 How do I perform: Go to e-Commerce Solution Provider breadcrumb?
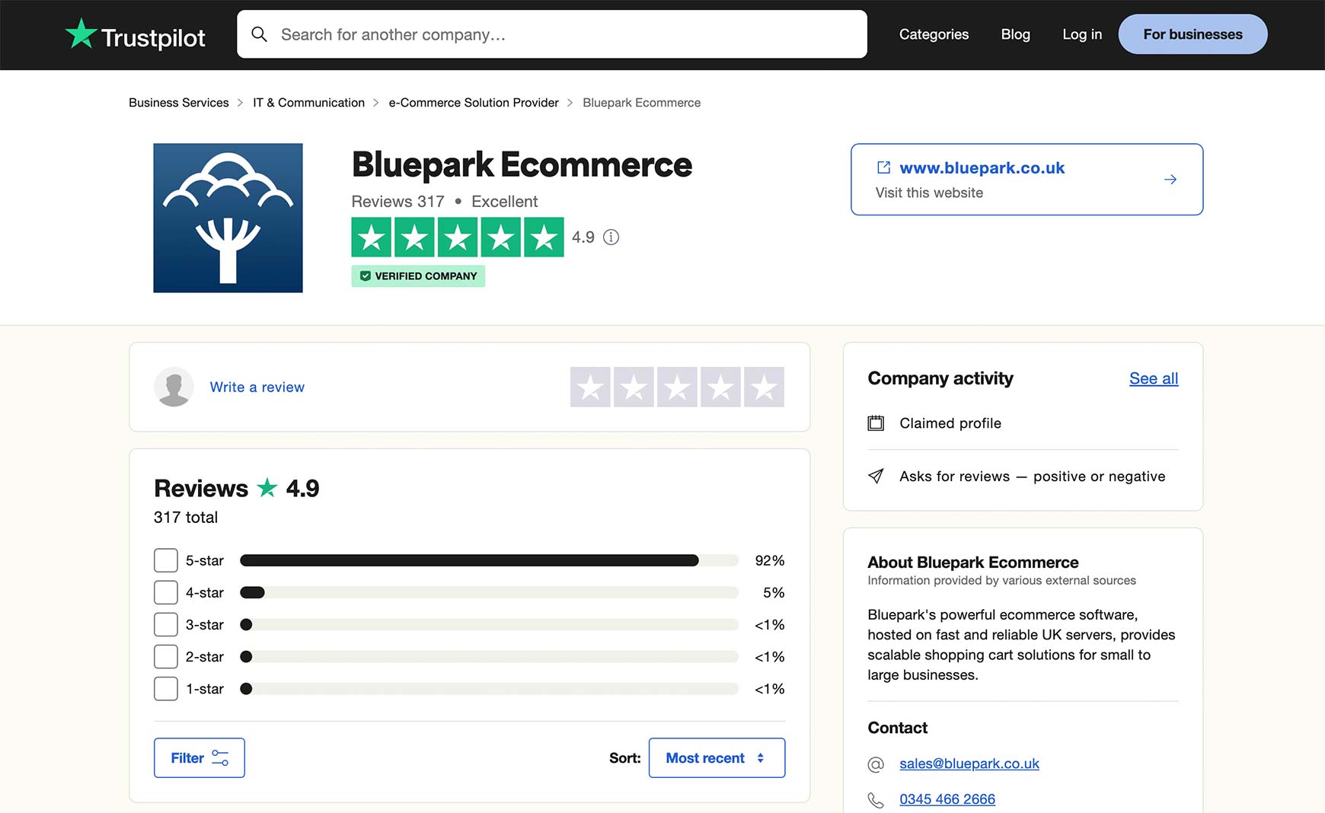[474, 103]
